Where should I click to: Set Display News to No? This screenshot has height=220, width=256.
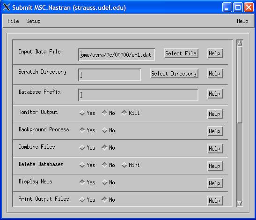(x=108, y=182)
